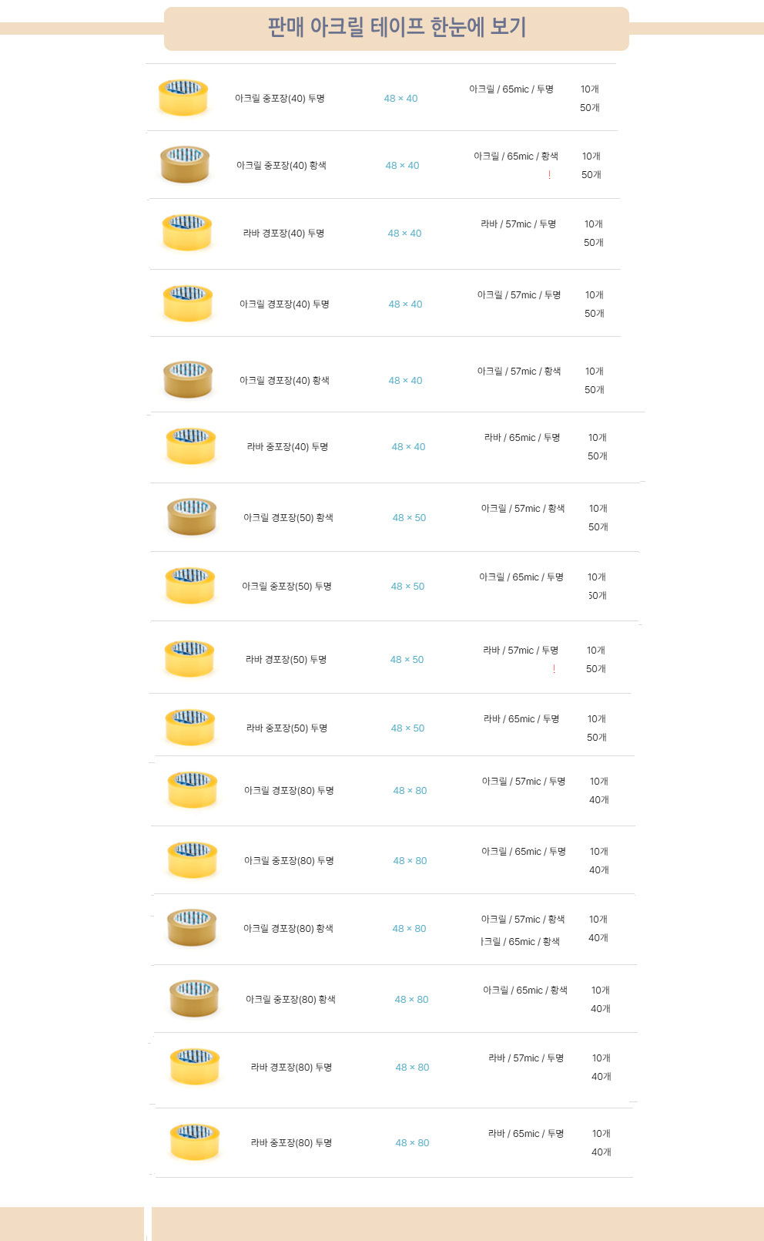
Task: Click the tape image for 아크릴 중포장(40) 투명
Action: 183,97
